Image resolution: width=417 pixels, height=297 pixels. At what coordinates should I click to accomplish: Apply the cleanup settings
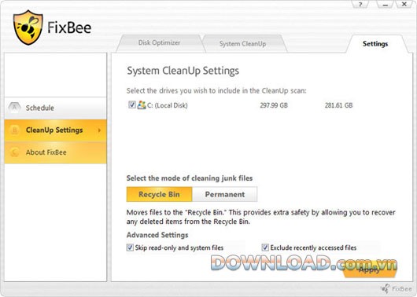pos(369,270)
